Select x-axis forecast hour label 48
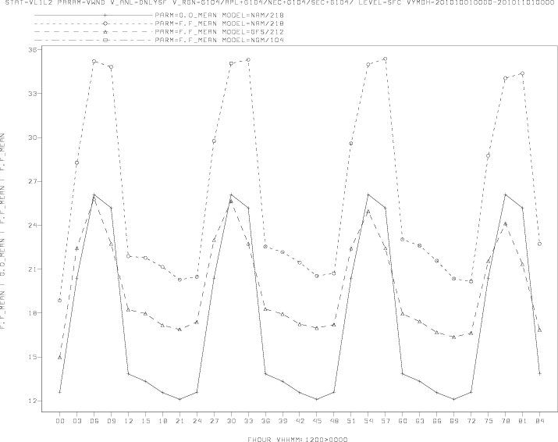The height and width of the screenshot is (442, 558). (334, 421)
